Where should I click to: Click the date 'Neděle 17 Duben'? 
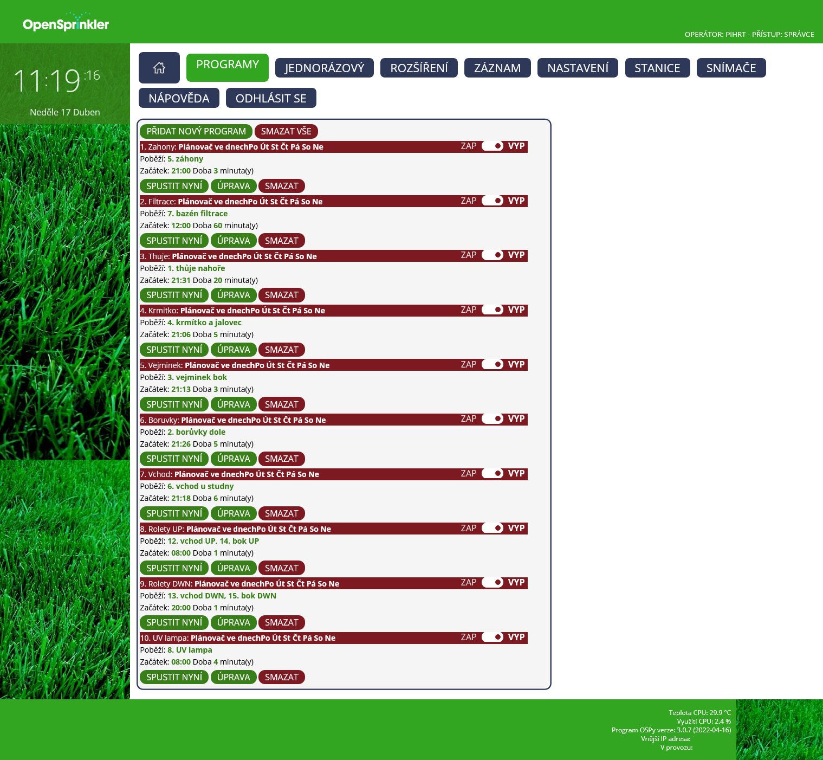65,112
